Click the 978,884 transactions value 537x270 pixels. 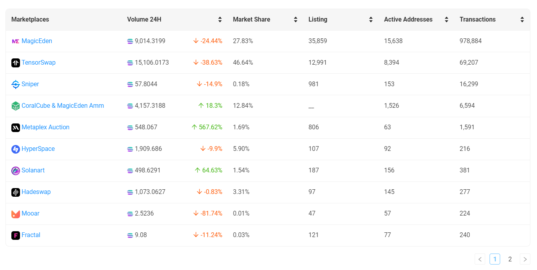[x=471, y=41]
